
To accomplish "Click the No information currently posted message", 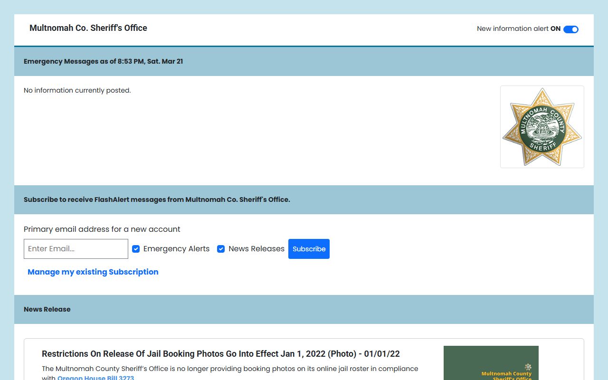I will coord(77,90).
